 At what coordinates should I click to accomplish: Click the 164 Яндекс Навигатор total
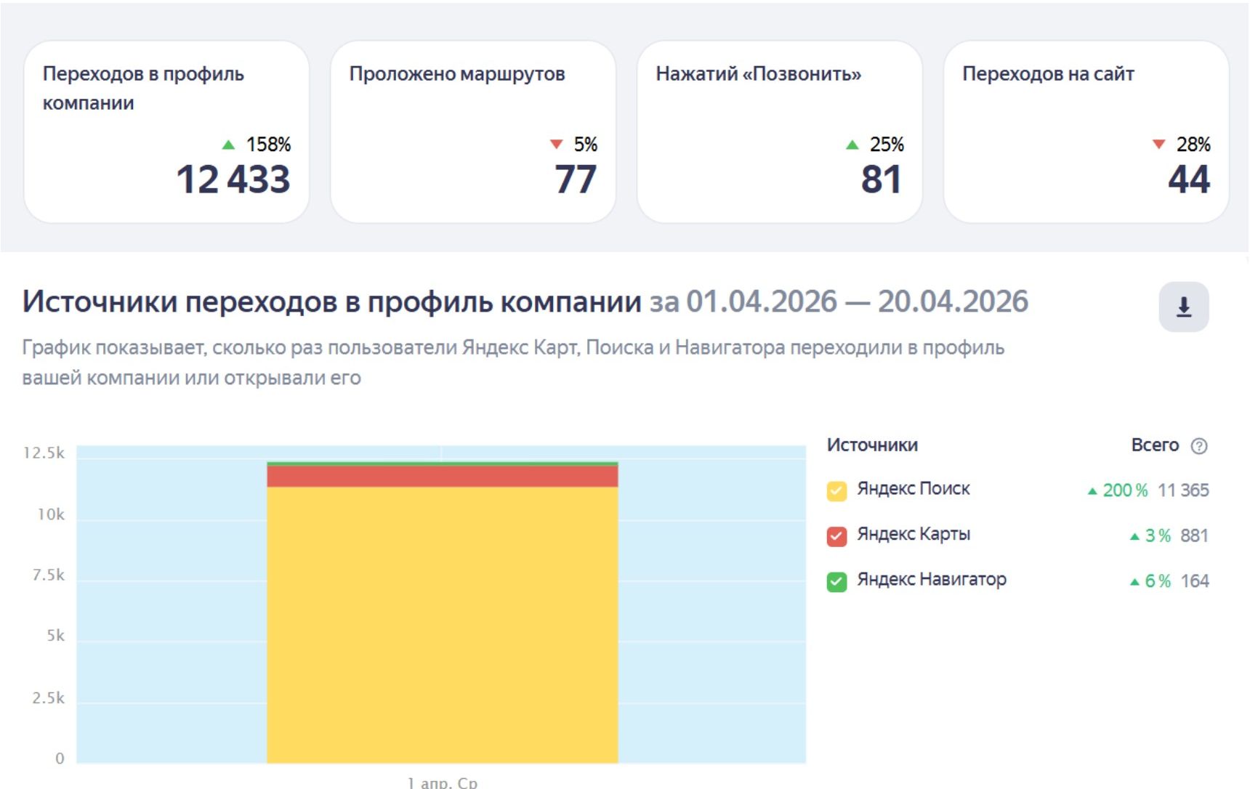(1195, 580)
